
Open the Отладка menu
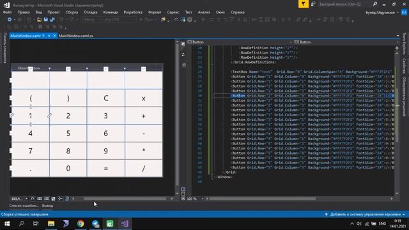tap(91, 12)
